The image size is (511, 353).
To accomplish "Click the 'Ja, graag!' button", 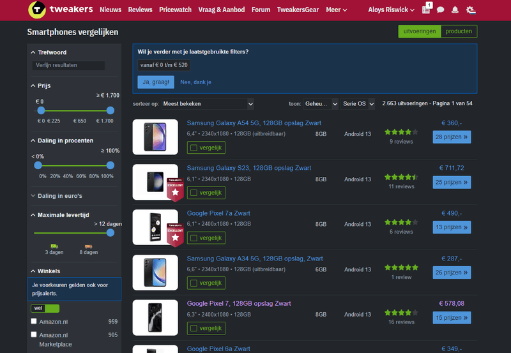I will [156, 82].
